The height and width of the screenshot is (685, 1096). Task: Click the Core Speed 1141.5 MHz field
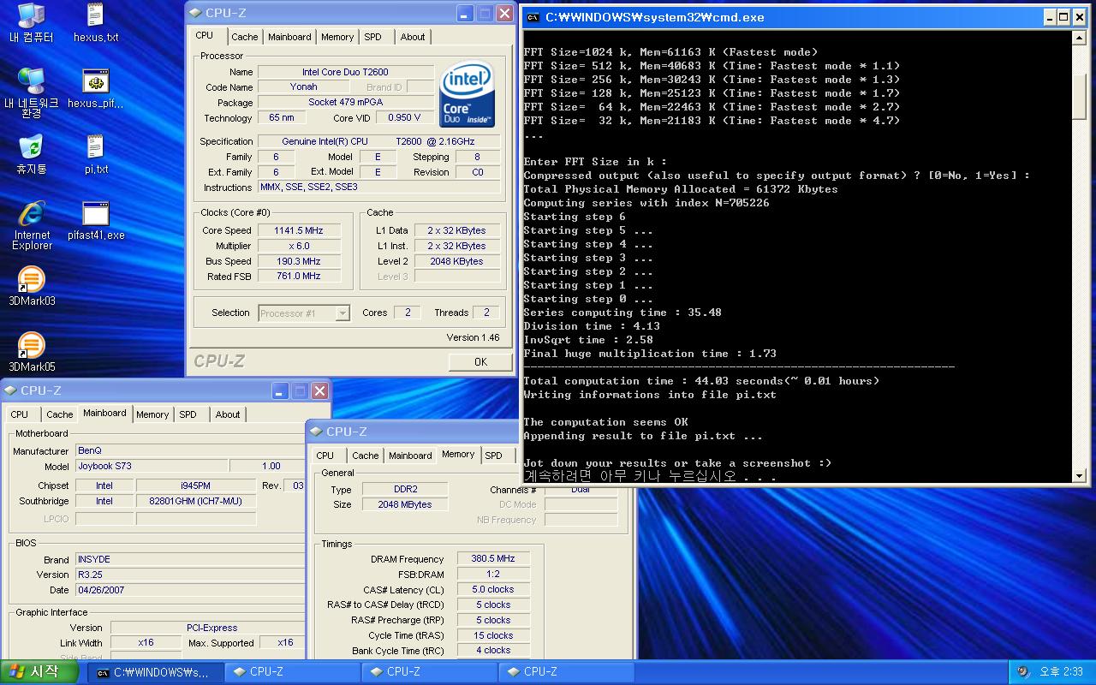point(299,230)
